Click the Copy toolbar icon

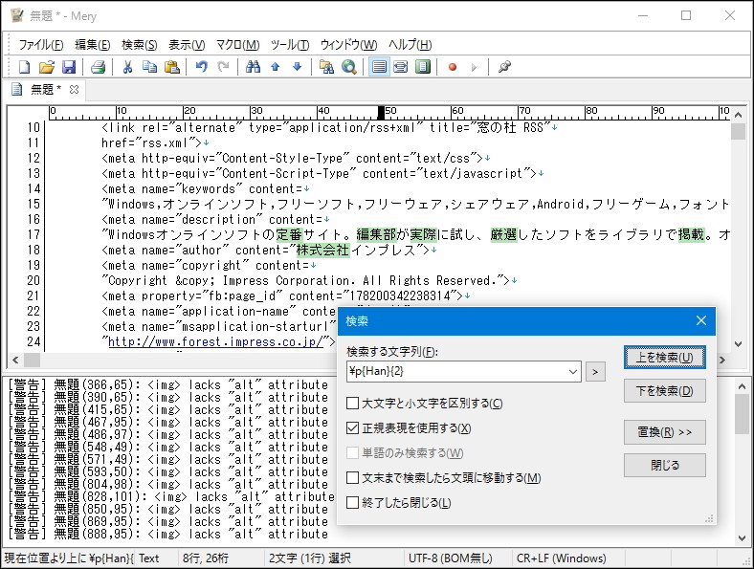(x=149, y=67)
